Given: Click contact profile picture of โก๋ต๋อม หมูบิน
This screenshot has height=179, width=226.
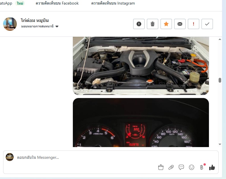Looking at the screenshot, I should 10,24.
